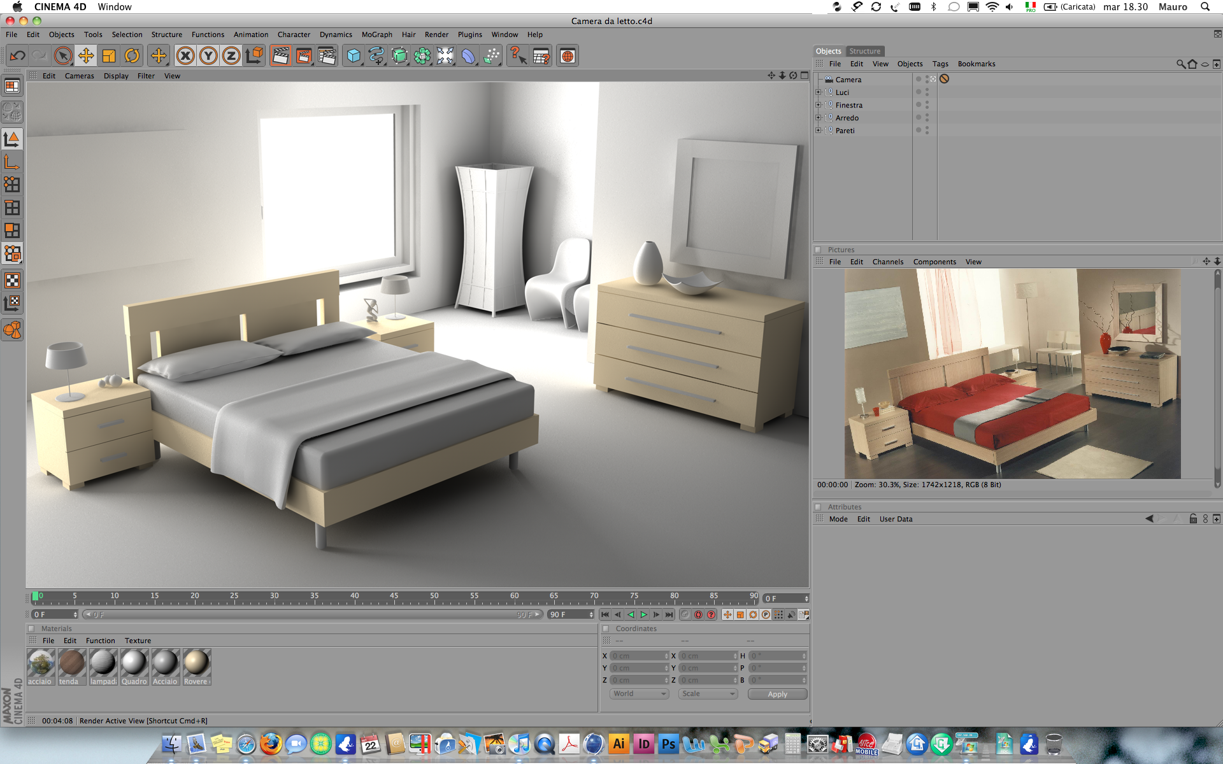The height and width of the screenshot is (764, 1223).
Task: Select the Rotate tool
Action: click(x=132, y=56)
